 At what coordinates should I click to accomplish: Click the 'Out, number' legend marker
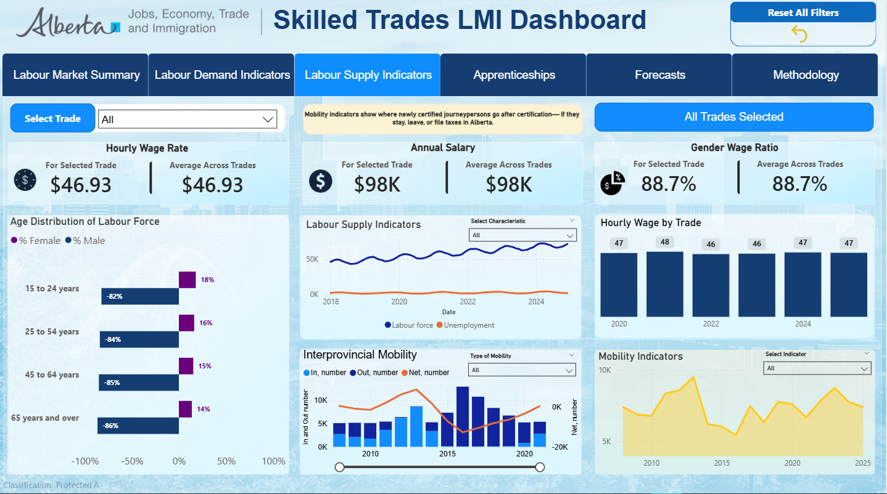tap(353, 373)
